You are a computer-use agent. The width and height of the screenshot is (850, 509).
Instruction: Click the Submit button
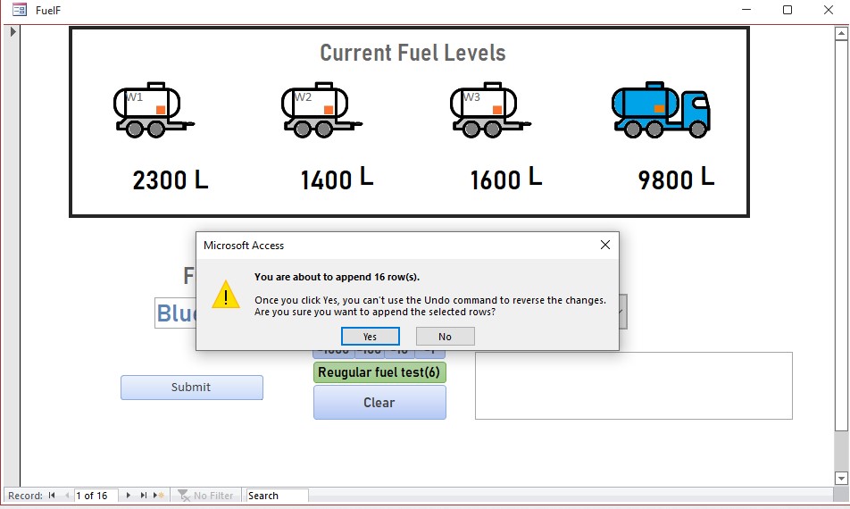point(192,388)
